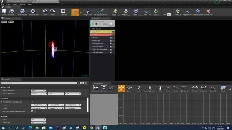Click Add LOD icon before Higher LOD
The height and width of the screenshot is (130, 232).
coord(178,12)
